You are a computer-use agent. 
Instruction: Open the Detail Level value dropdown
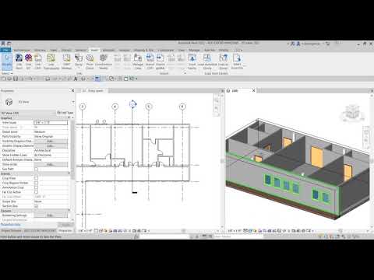(51, 131)
